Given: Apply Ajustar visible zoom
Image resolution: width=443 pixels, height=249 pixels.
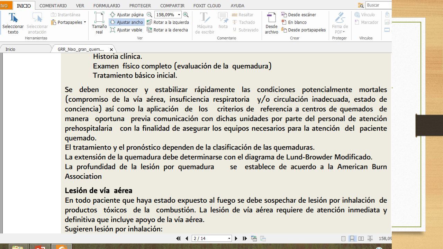Looking at the screenshot, I should (x=126, y=30).
